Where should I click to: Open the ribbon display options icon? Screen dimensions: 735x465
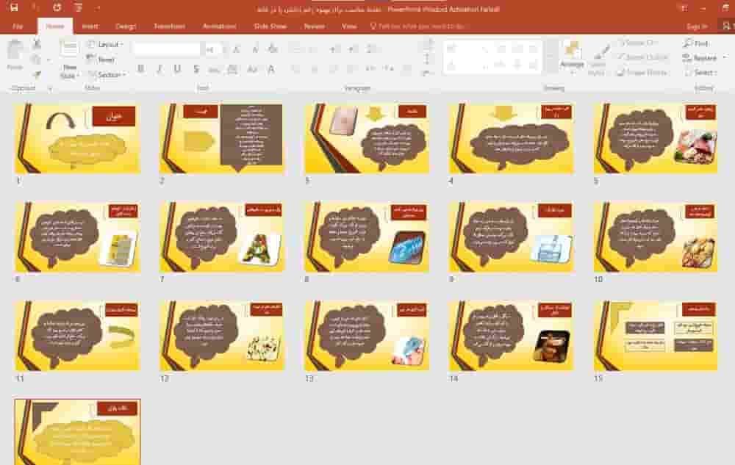point(684,8)
